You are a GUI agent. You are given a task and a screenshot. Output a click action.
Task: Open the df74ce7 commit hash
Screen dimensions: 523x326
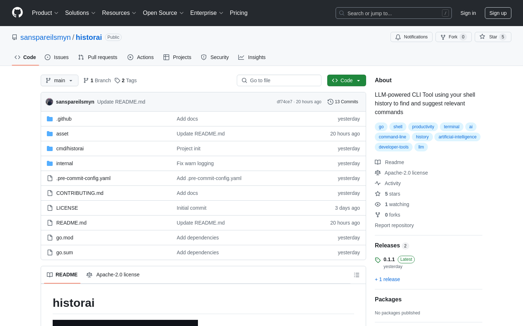284,102
